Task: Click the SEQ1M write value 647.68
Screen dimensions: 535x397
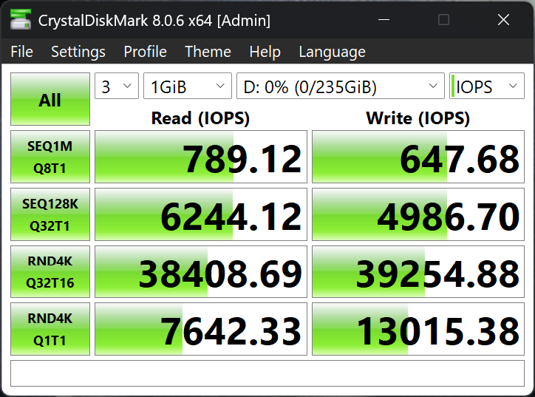Action: coord(418,157)
